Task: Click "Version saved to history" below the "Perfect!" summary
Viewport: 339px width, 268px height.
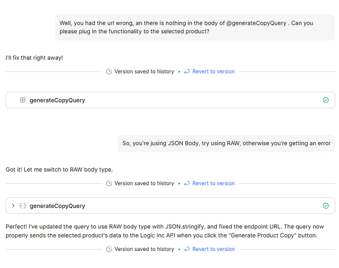Action: coord(144,249)
